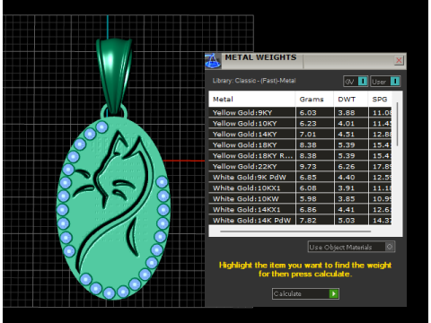The width and height of the screenshot is (431, 323).
Task: Select the White Gold:9K PdW row
Action: point(300,178)
